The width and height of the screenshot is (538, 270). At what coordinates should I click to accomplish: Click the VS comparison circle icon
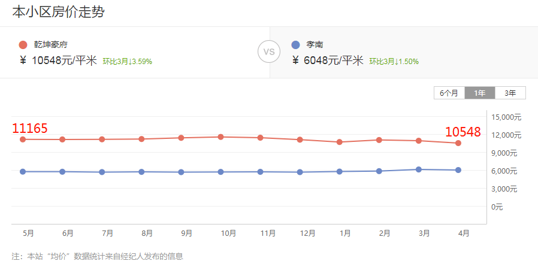pyautogui.click(x=269, y=51)
